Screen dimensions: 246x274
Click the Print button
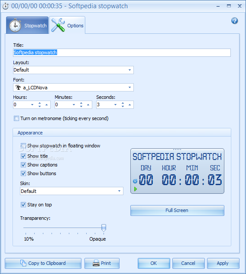tap(102, 263)
